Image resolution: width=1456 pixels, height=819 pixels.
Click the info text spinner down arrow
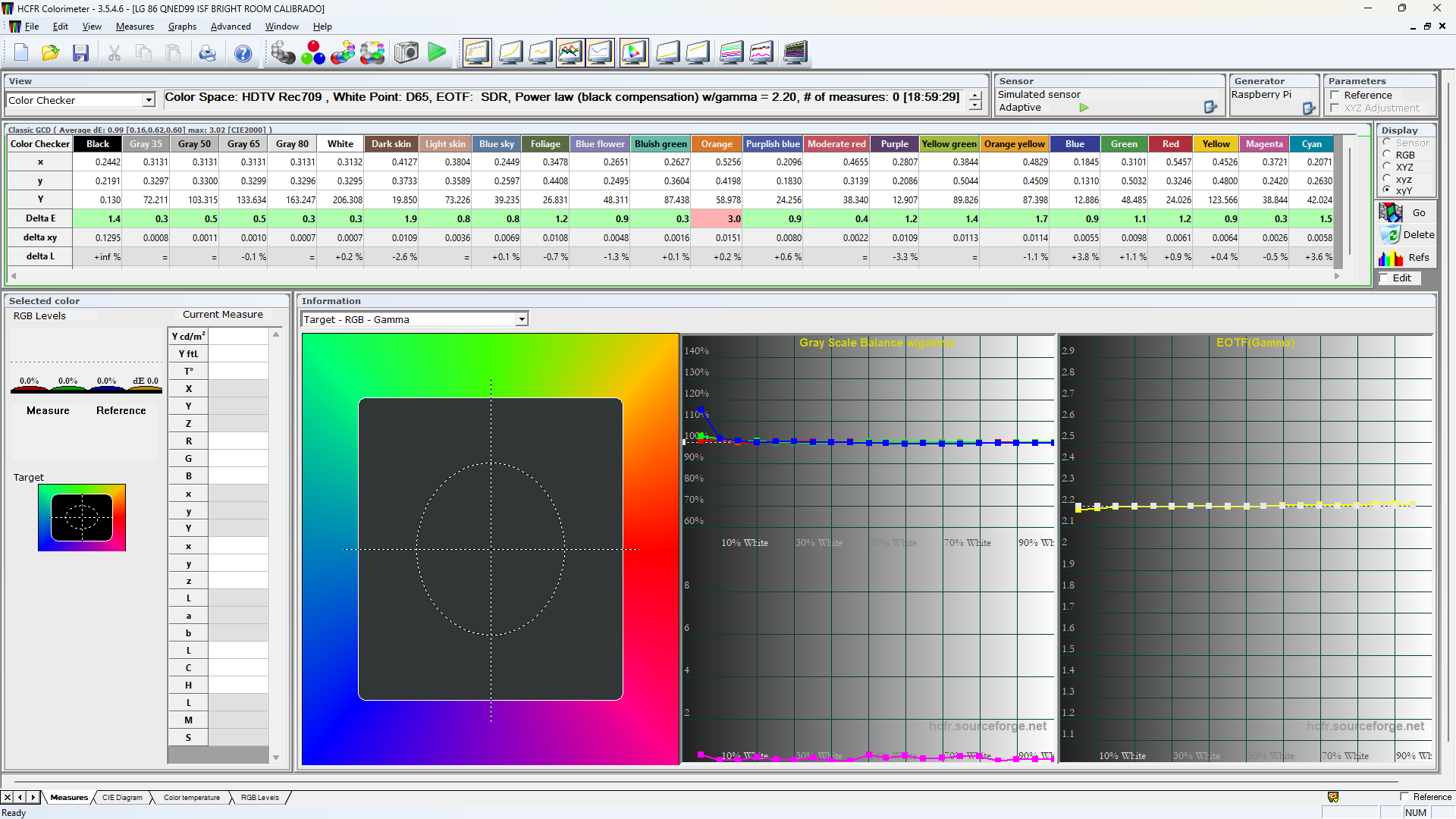[x=975, y=105]
